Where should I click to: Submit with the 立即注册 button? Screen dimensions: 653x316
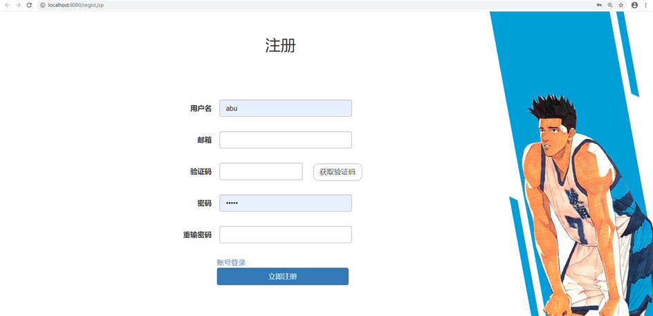click(283, 277)
